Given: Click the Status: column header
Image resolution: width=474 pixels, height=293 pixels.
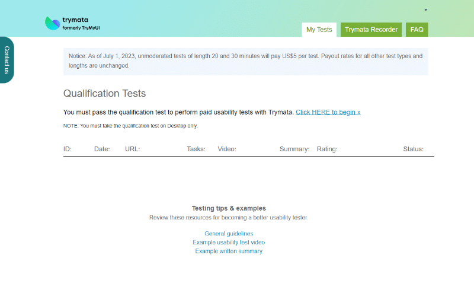Looking at the screenshot, I should (x=413, y=149).
